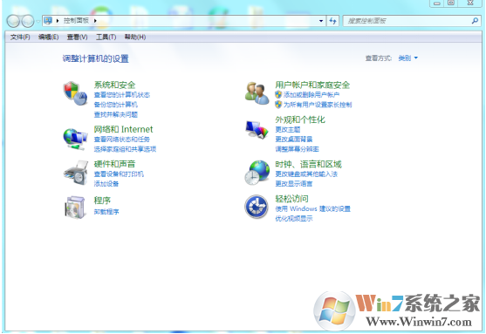Click the 轻松访问 heading link
Image resolution: width=486 pixels, height=334 pixels.
[x=291, y=199]
